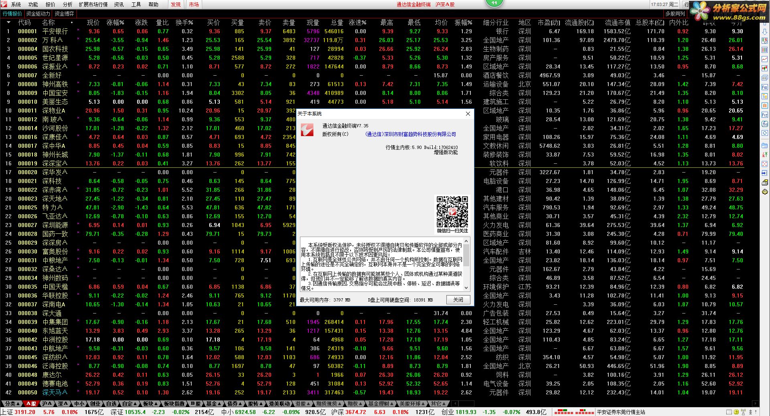Open the line chart icon in right sidebar
Screen dimensions: 770x416
(x=765, y=59)
